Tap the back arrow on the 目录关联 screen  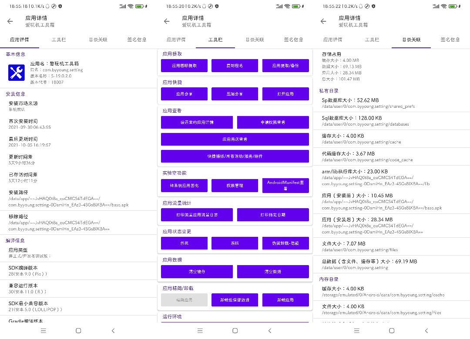point(323,21)
